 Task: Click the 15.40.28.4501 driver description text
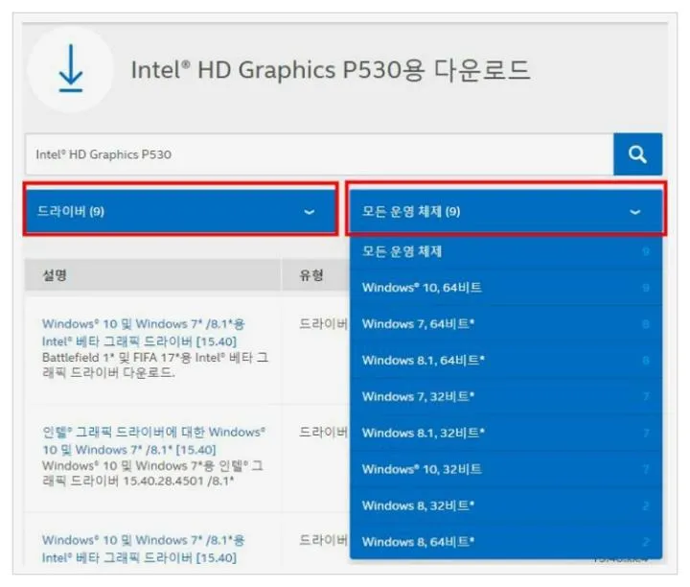pyautogui.click(x=152, y=473)
